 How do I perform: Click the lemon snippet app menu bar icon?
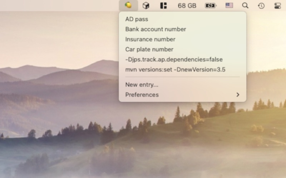coord(128,5)
